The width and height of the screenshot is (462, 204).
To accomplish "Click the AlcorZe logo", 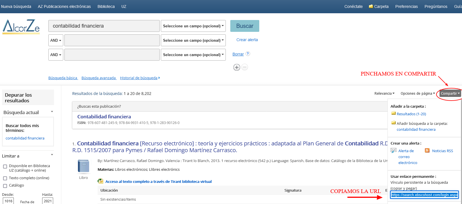I will pyautogui.click(x=21, y=26).
